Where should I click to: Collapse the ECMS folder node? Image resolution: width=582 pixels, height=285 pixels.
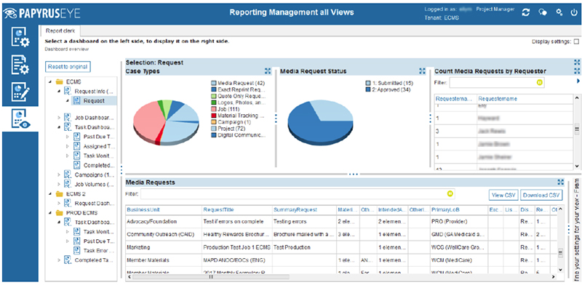pyautogui.click(x=50, y=81)
